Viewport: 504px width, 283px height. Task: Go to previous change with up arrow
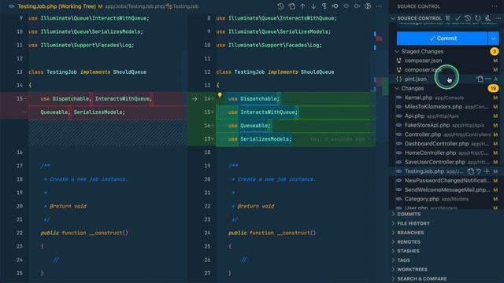click(x=302, y=6)
